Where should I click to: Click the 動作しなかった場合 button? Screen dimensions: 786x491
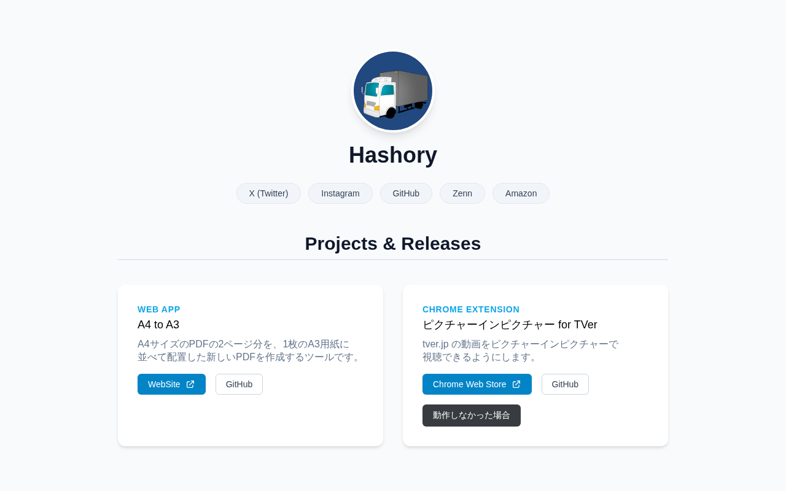pyautogui.click(x=472, y=416)
